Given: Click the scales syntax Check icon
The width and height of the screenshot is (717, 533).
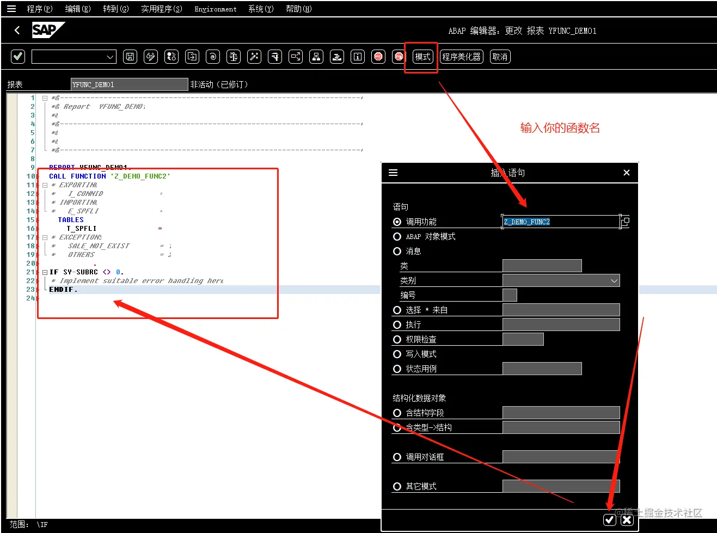Looking at the screenshot, I should coord(234,57).
